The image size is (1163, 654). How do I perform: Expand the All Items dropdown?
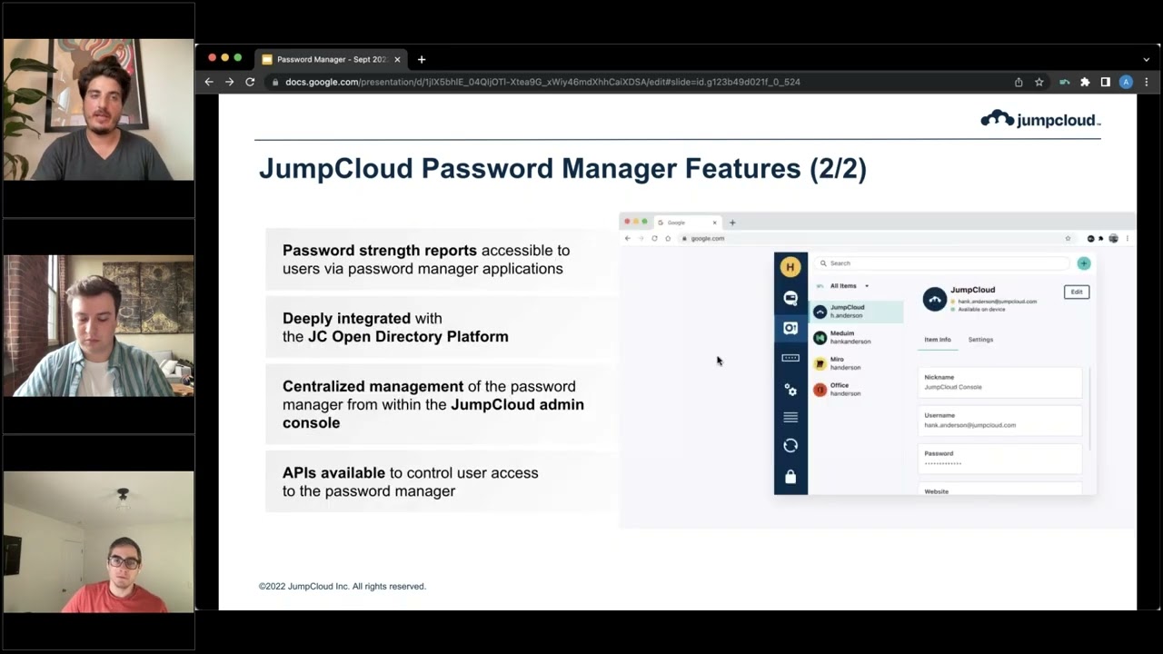[850, 286]
